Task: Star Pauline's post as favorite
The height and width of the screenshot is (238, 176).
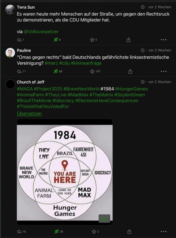Action: pyautogui.click(x=92, y=71)
